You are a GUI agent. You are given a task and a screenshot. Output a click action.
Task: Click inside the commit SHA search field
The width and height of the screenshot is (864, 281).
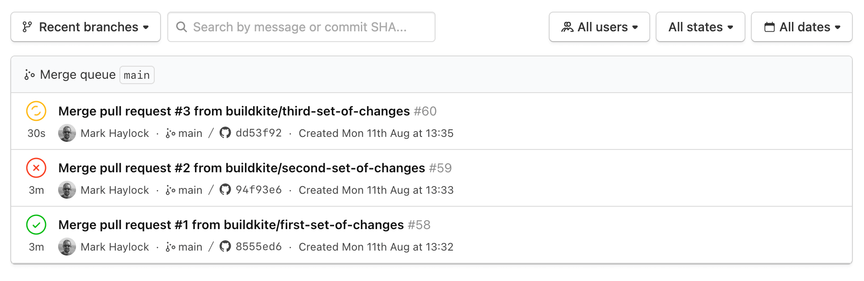pos(301,27)
